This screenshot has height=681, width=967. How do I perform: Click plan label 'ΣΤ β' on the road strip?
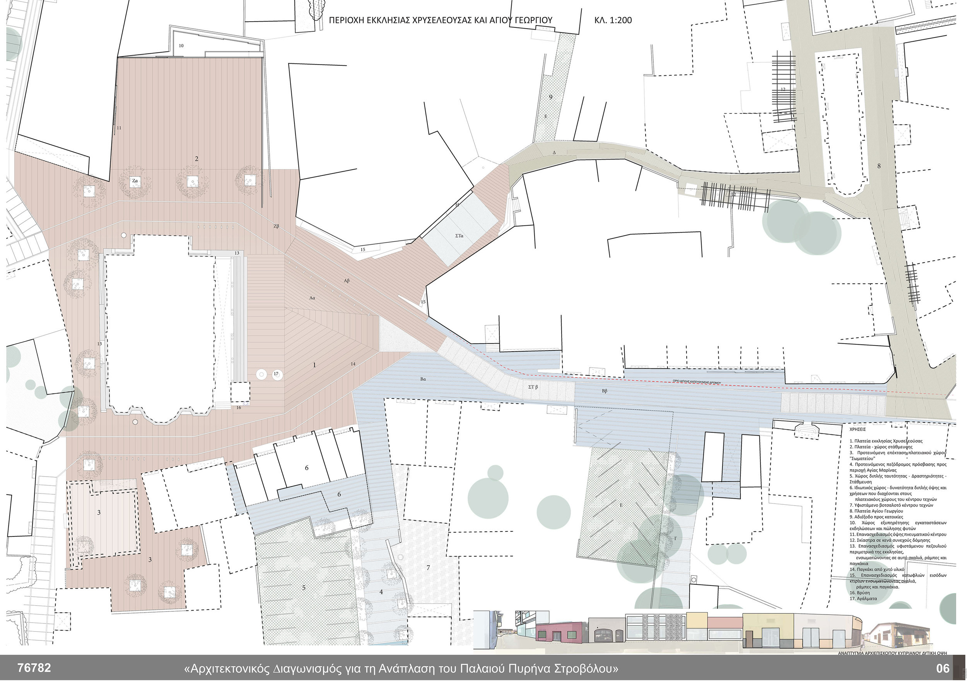click(x=533, y=387)
